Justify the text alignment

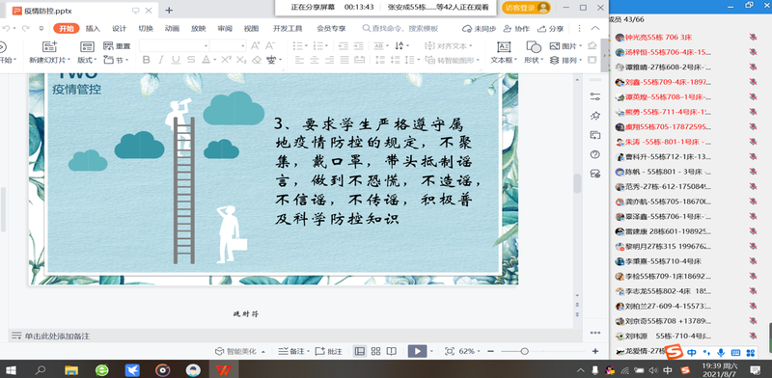pos(345,60)
